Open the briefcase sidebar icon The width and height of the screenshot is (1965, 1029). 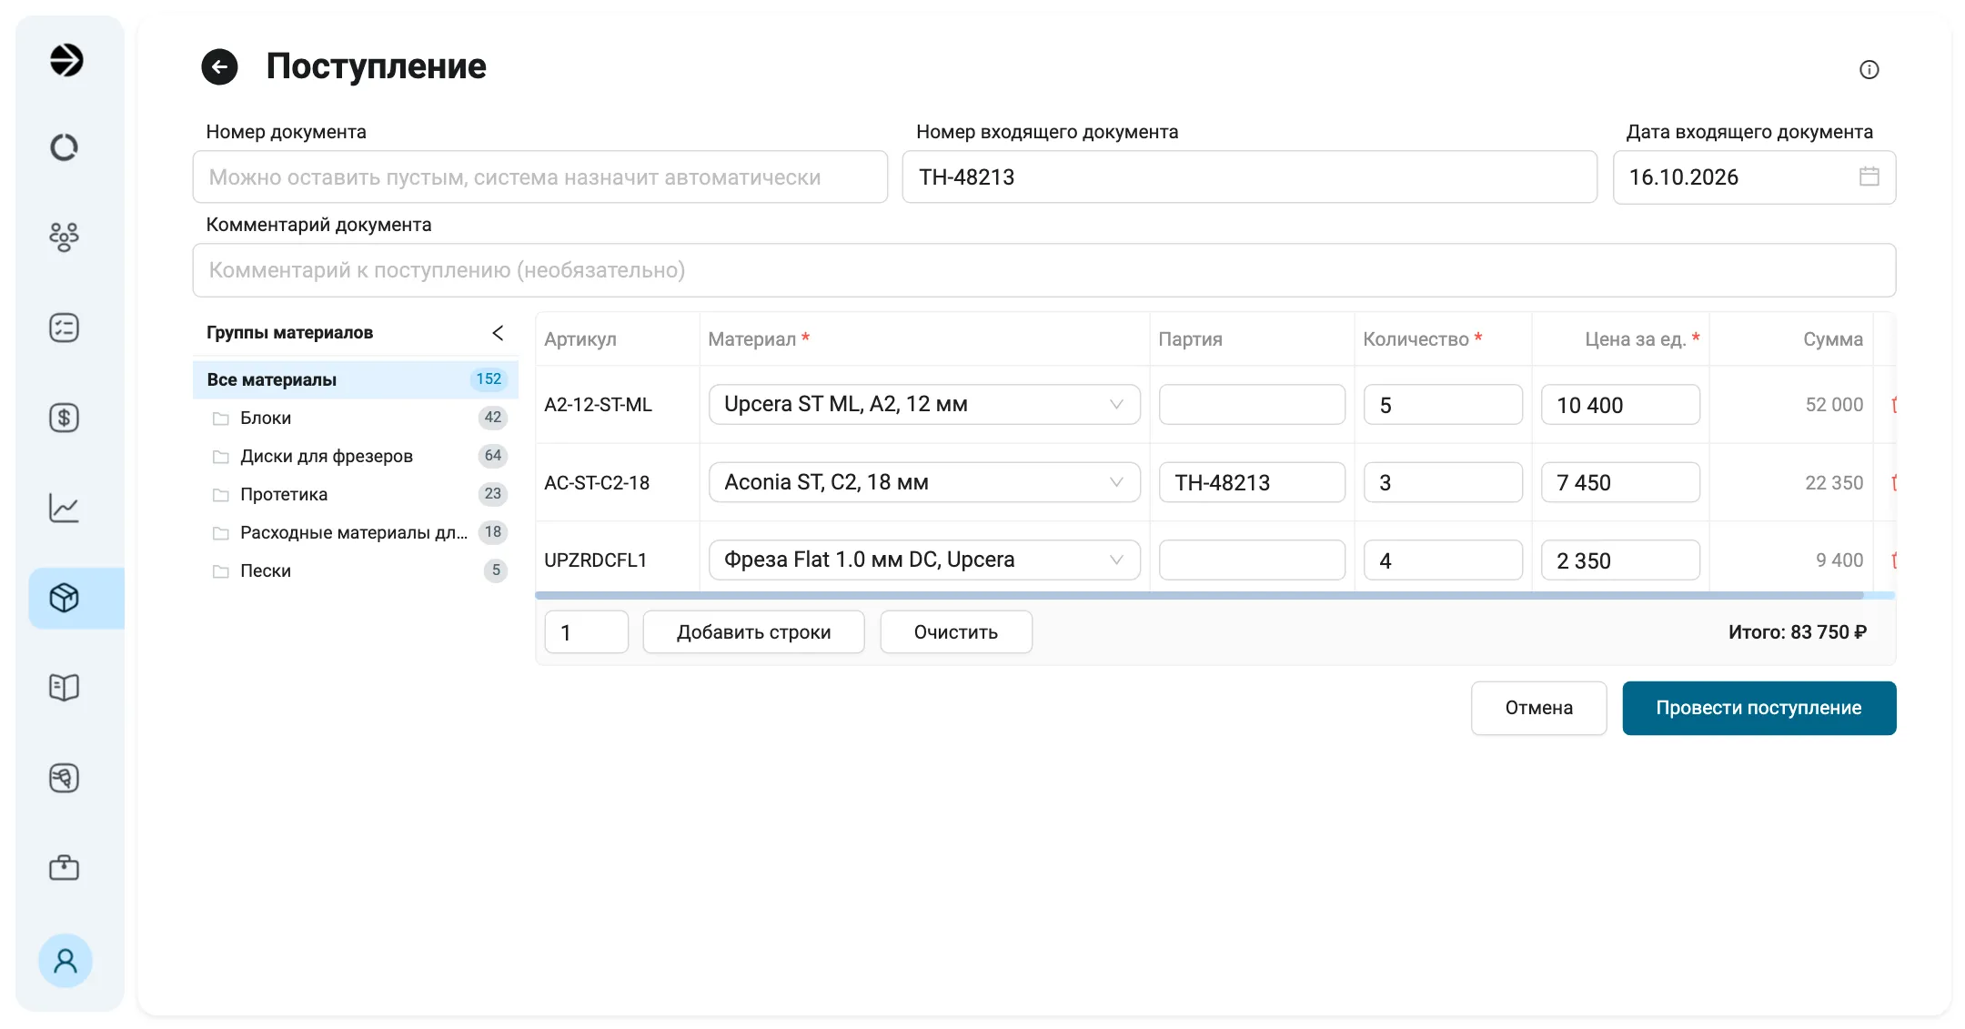point(64,868)
